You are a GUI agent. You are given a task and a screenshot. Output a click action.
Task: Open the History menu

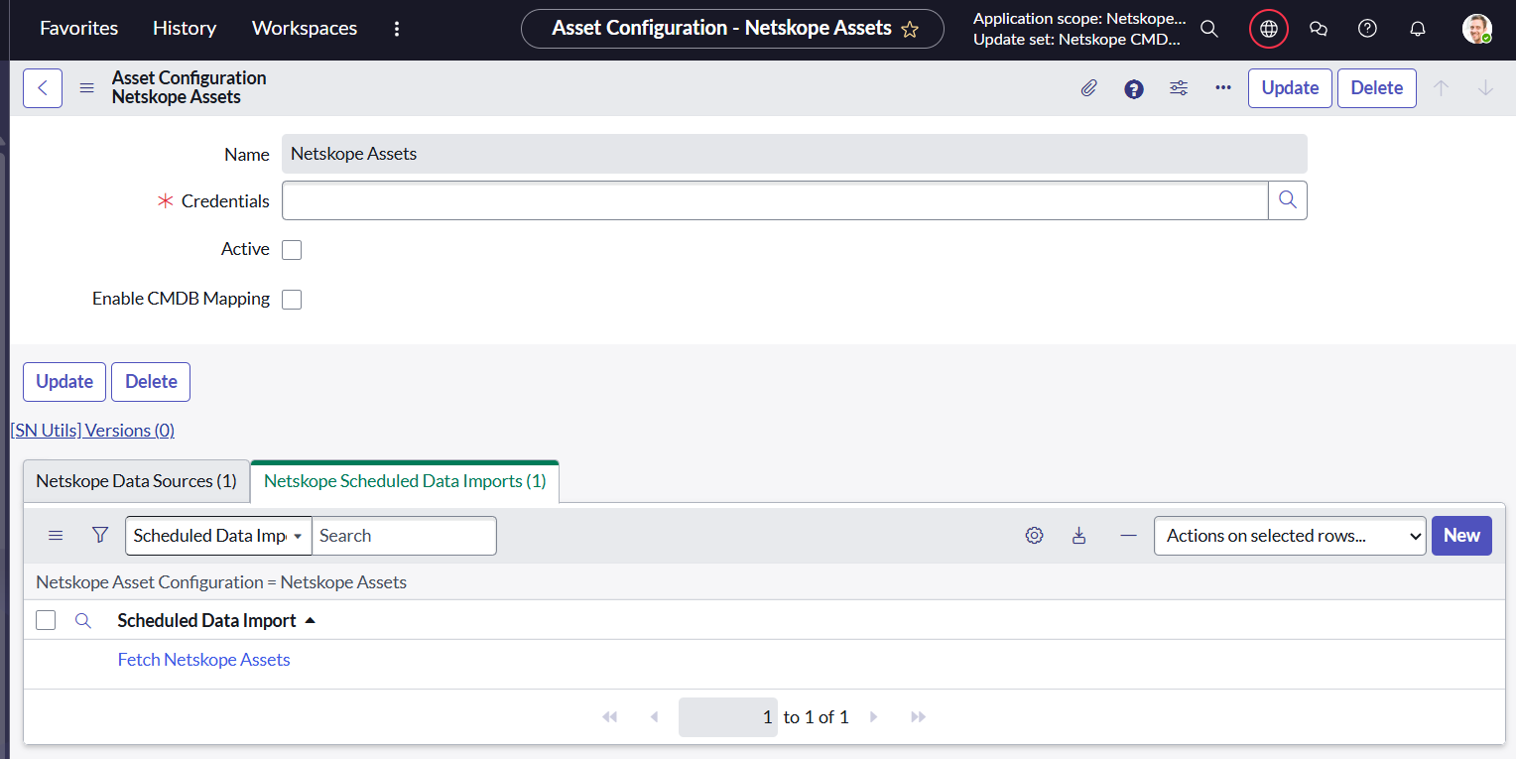[x=185, y=29]
